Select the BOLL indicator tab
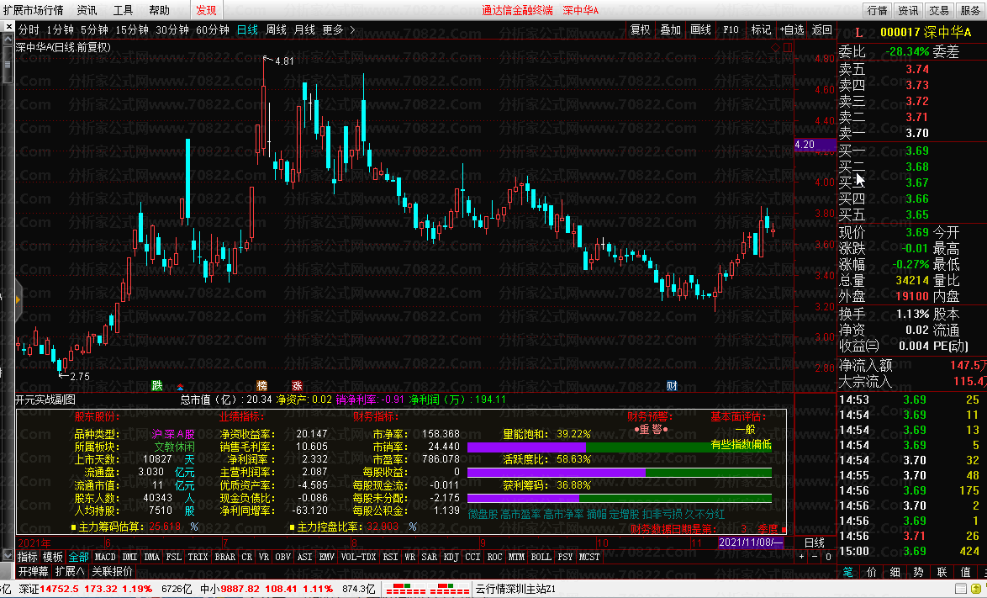The image size is (987, 598). (540, 557)
